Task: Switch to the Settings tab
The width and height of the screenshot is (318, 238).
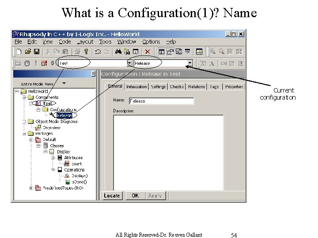Action: tap(159, 87)
